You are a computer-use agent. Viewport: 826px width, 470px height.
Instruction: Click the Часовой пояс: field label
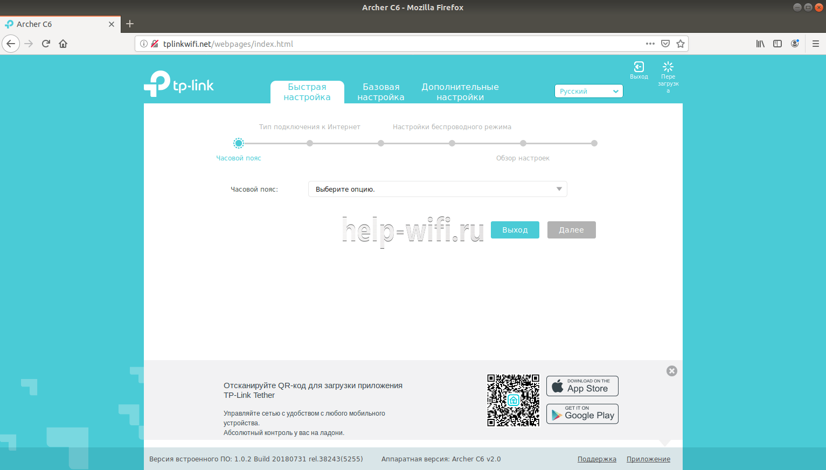pos(254,190)
